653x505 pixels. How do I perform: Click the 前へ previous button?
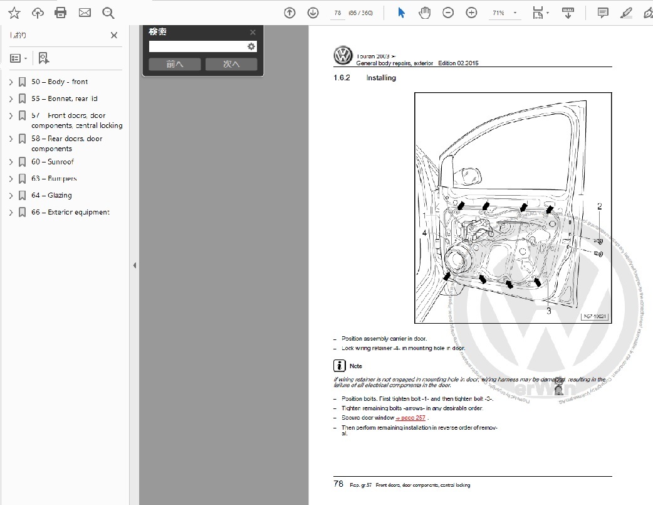click(175, 64)
